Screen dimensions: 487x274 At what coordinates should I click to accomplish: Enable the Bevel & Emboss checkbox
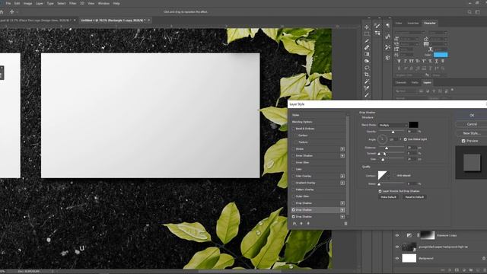point(294,129)
